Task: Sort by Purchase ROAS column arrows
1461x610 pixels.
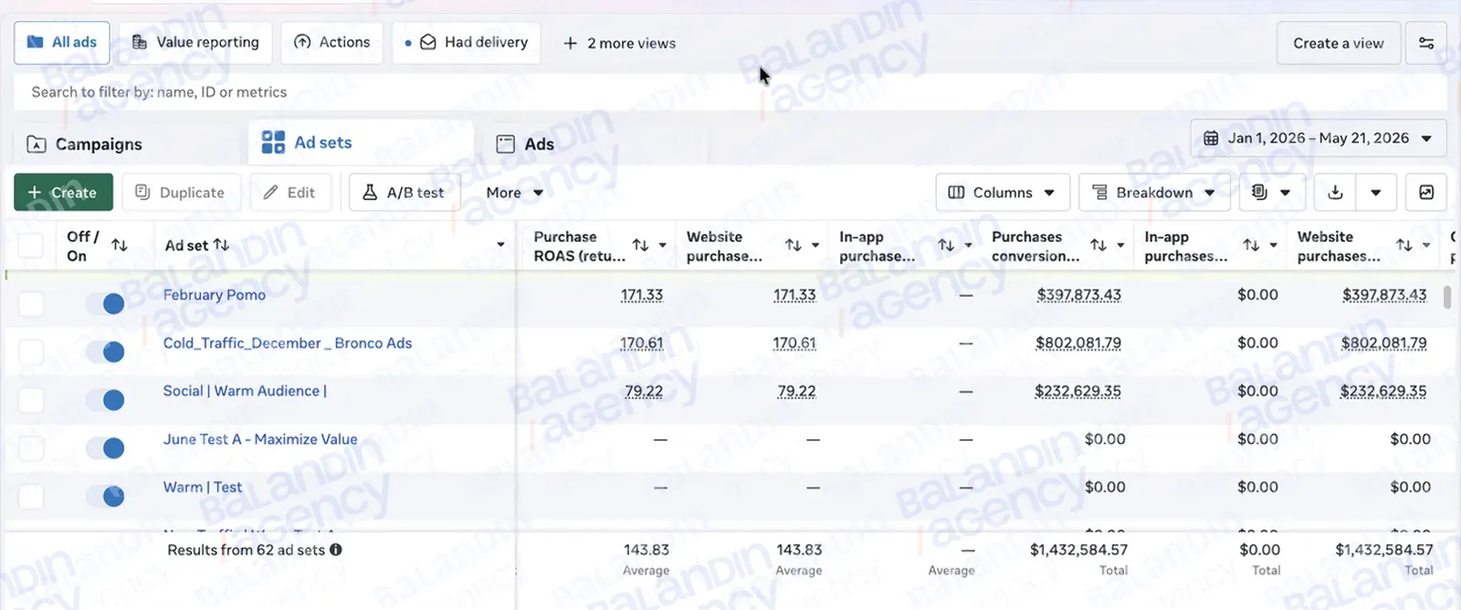Action: [x=640, y=245]
